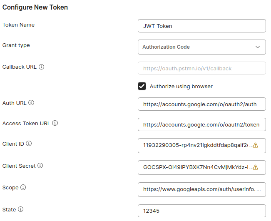Open the Grant type dropdown

tap(201, 47)
